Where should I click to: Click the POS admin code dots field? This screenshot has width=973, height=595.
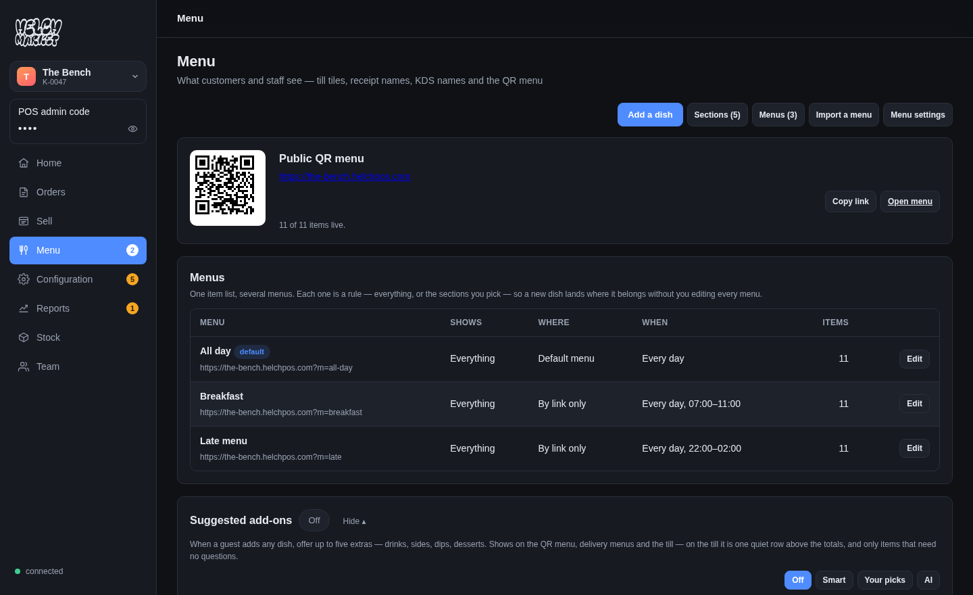[28, 128]
